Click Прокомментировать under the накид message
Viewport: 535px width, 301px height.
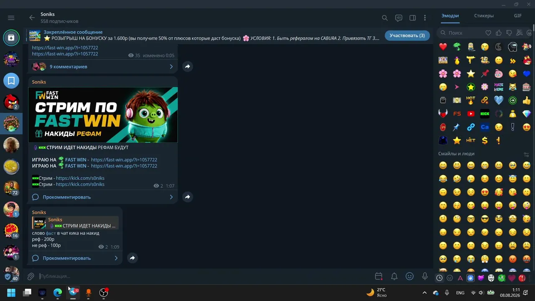coord(75,258)
